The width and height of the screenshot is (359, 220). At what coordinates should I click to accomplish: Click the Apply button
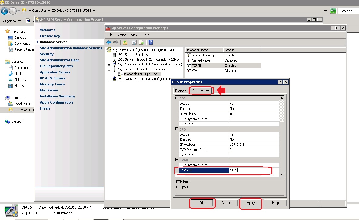251,203
